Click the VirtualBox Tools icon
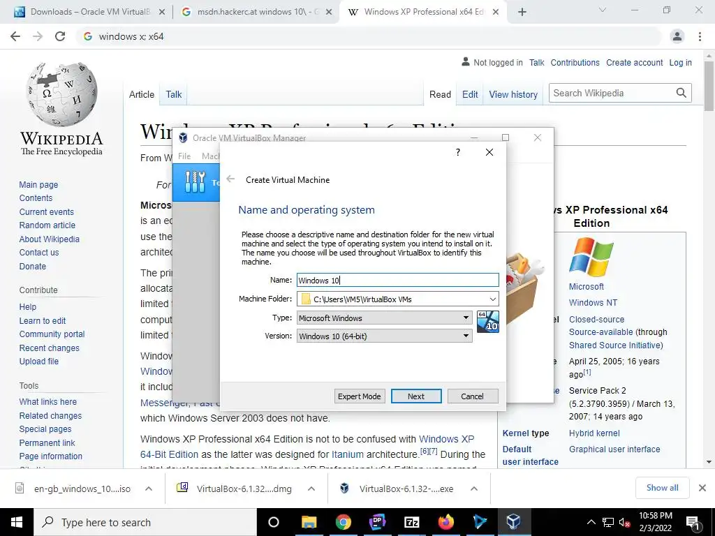 (196, 182)
